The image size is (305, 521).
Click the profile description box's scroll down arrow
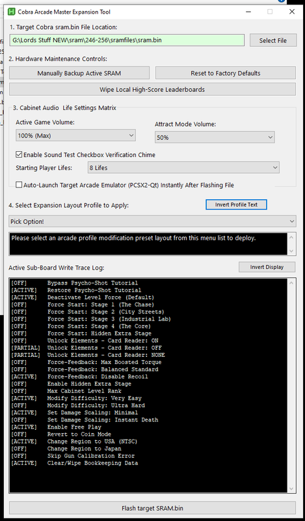[292, 251]
